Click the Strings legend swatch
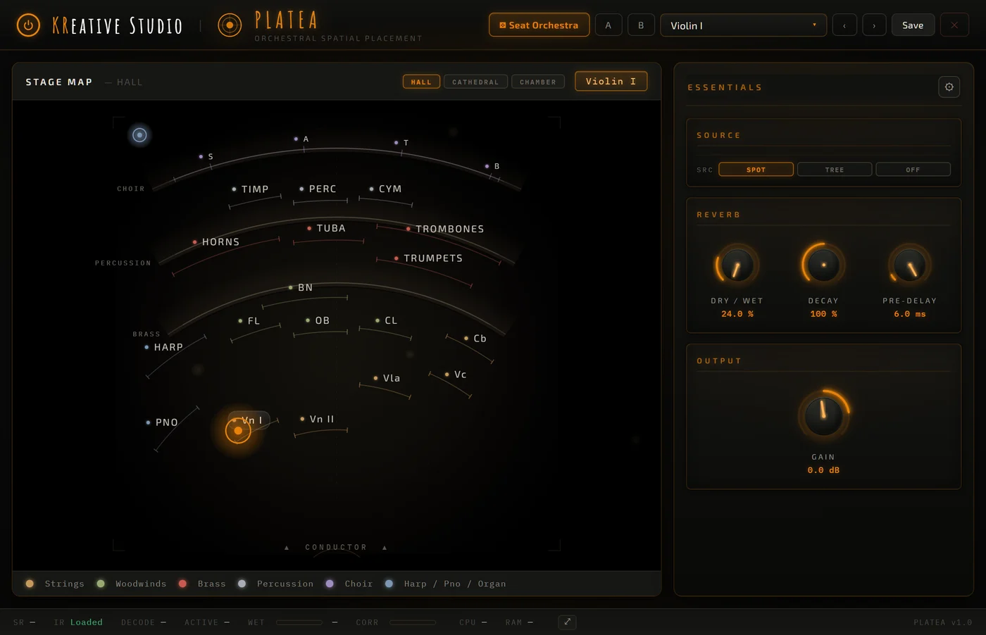Image resolution: width=986 pixels, height=635 pixels. pos(30,584)
